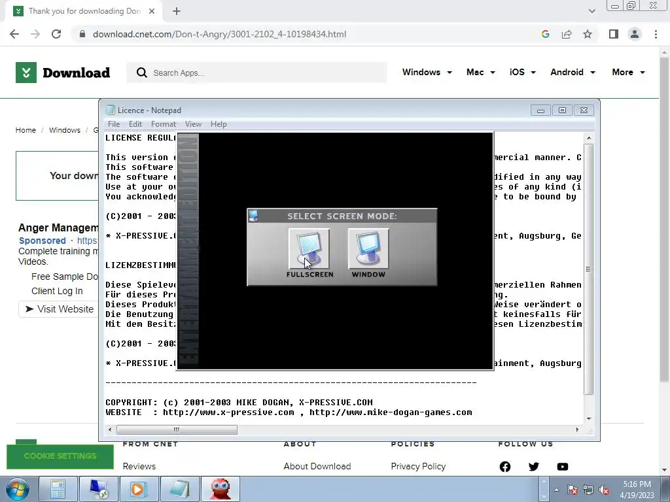Open the Facebook icon under Follow Us
670x502 pixels.
[504, 467]
